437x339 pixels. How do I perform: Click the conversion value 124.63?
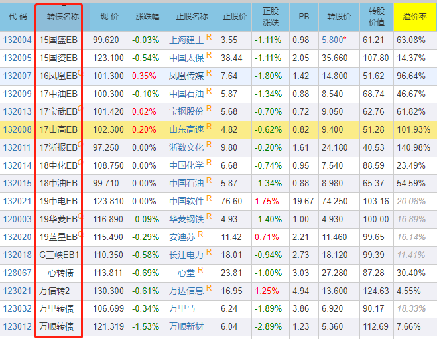pos(376,291)
